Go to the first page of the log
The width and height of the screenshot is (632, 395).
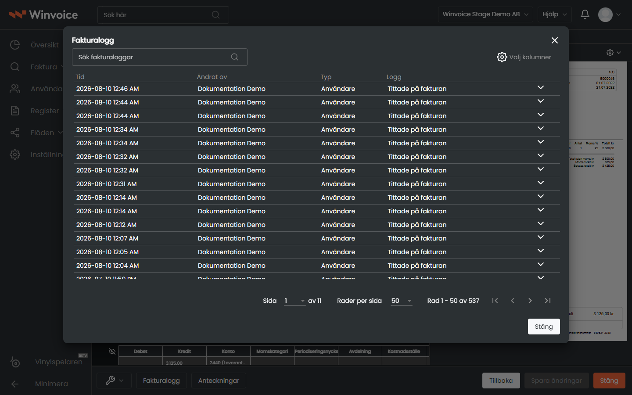[x=495, y=301]
